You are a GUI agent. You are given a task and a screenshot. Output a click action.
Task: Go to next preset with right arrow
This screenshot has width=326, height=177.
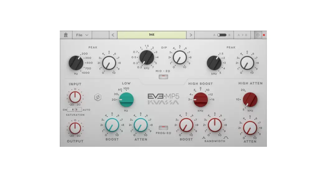(191, 35)
